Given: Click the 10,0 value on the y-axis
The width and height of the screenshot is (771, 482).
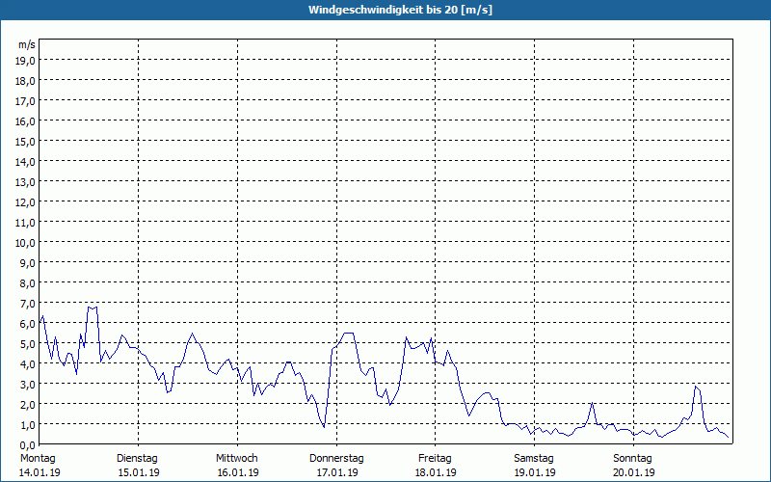Looking at the screenshot, I should pyautogui.click(x=26, y=243).
